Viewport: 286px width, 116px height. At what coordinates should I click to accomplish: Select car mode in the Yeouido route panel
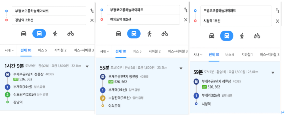pos(118,33)
